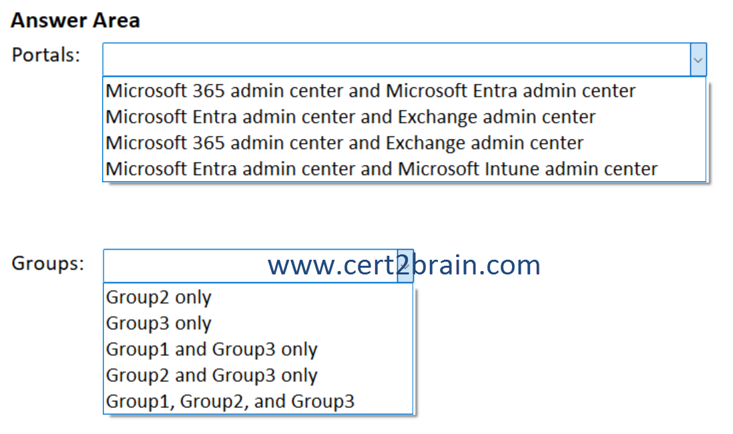Click the "Answer Area" heading
Screen dimensions: 733x434
tap(75, 20)
